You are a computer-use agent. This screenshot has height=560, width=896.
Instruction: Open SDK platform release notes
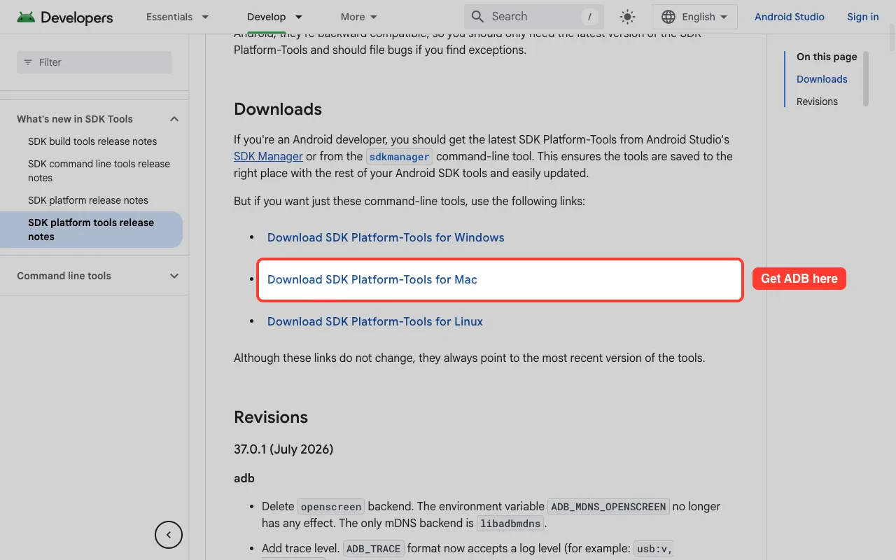pyautogui.click(x=88, y=200)
